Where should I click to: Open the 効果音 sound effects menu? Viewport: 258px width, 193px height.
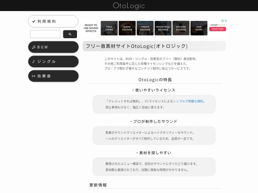click(x=53, y=76)
